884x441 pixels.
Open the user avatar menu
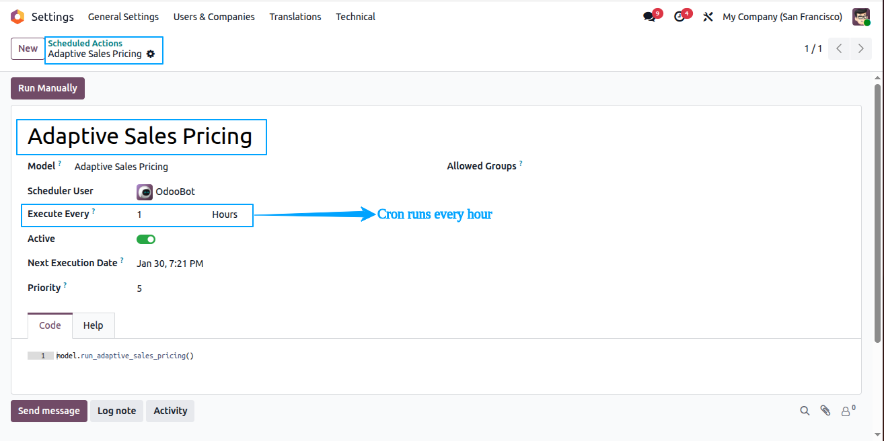click(x=861, y=17)
